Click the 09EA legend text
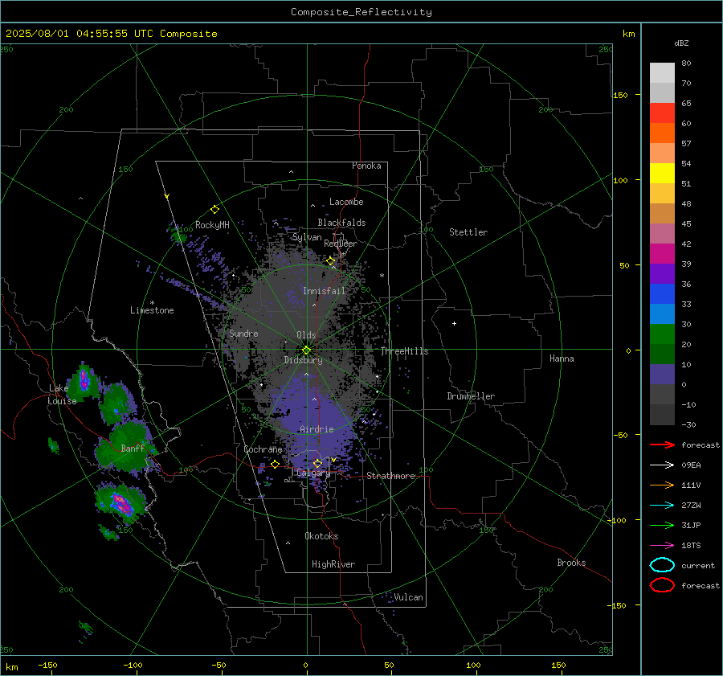This screenshot has width=723, height=676. click(x=691, y=465)
